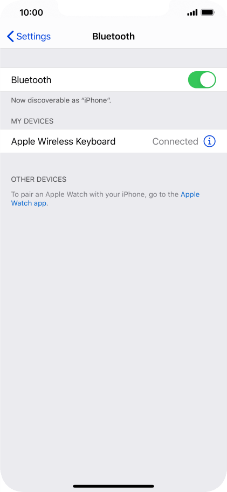This screenshot has height=492, width=227.
Task: Open info for Apple Wireless Keyboard
Action: [x=209, y=141]
